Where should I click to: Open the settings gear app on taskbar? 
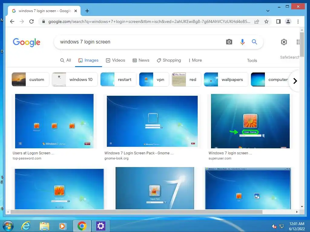(x=101, y=226)
